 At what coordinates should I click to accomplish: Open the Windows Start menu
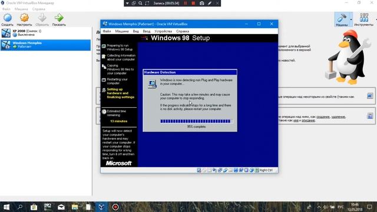pyautogui.click(x=6, y=207)
